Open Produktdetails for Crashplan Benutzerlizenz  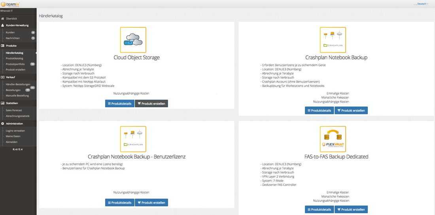click(119, 202)
